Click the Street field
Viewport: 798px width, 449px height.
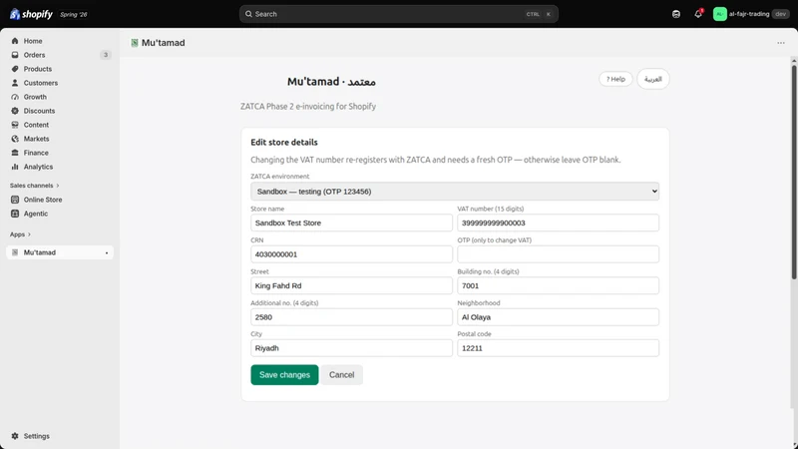point(351,285)
